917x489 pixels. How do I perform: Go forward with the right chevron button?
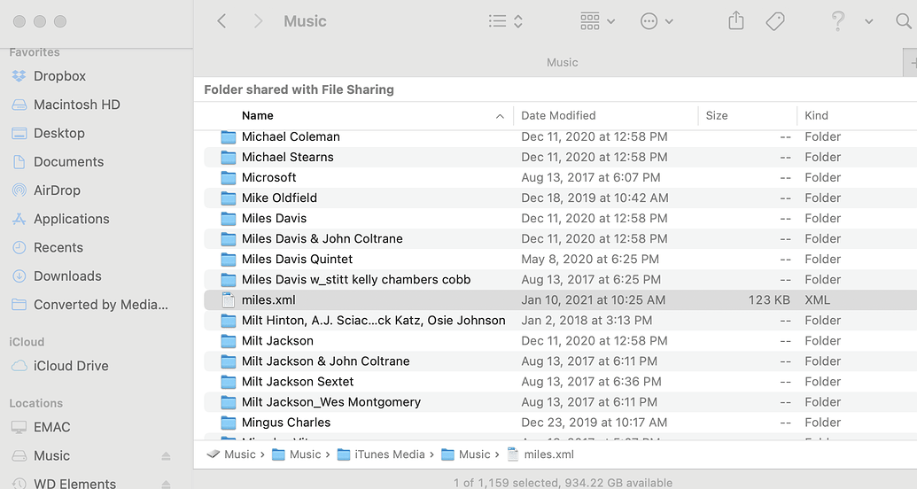coord(258,21)
